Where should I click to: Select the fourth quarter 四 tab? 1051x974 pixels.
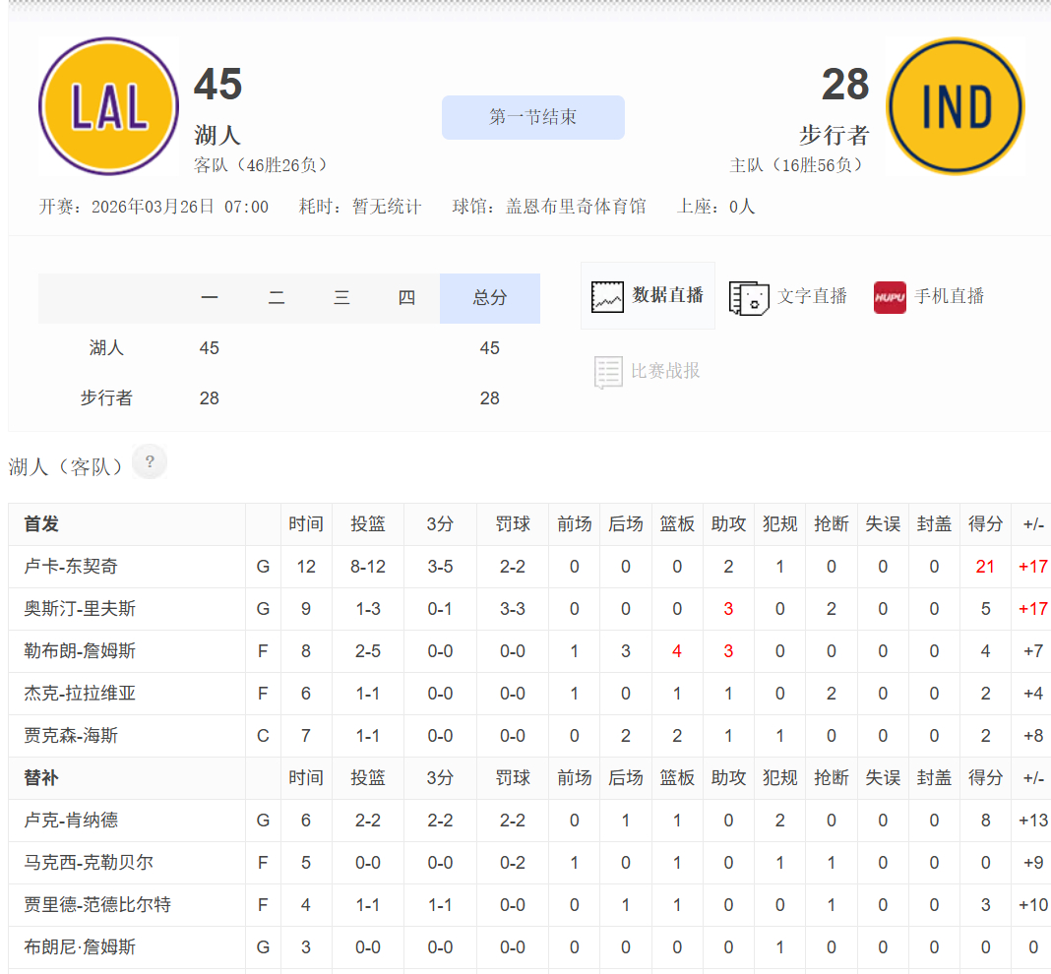click(406, 297)
